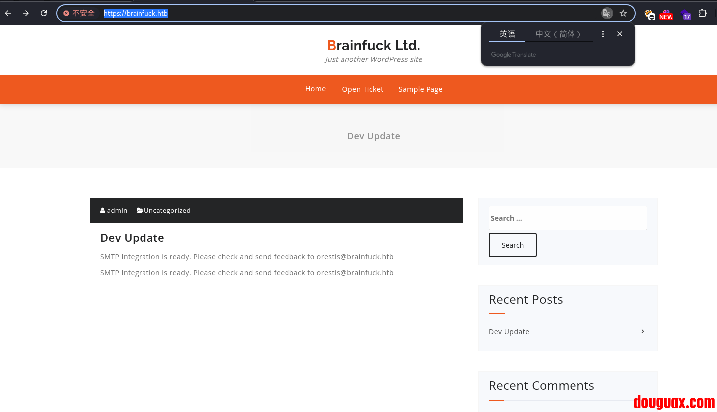Click the browser back arrow
This screenshot has width=717, height=412.
8,13
